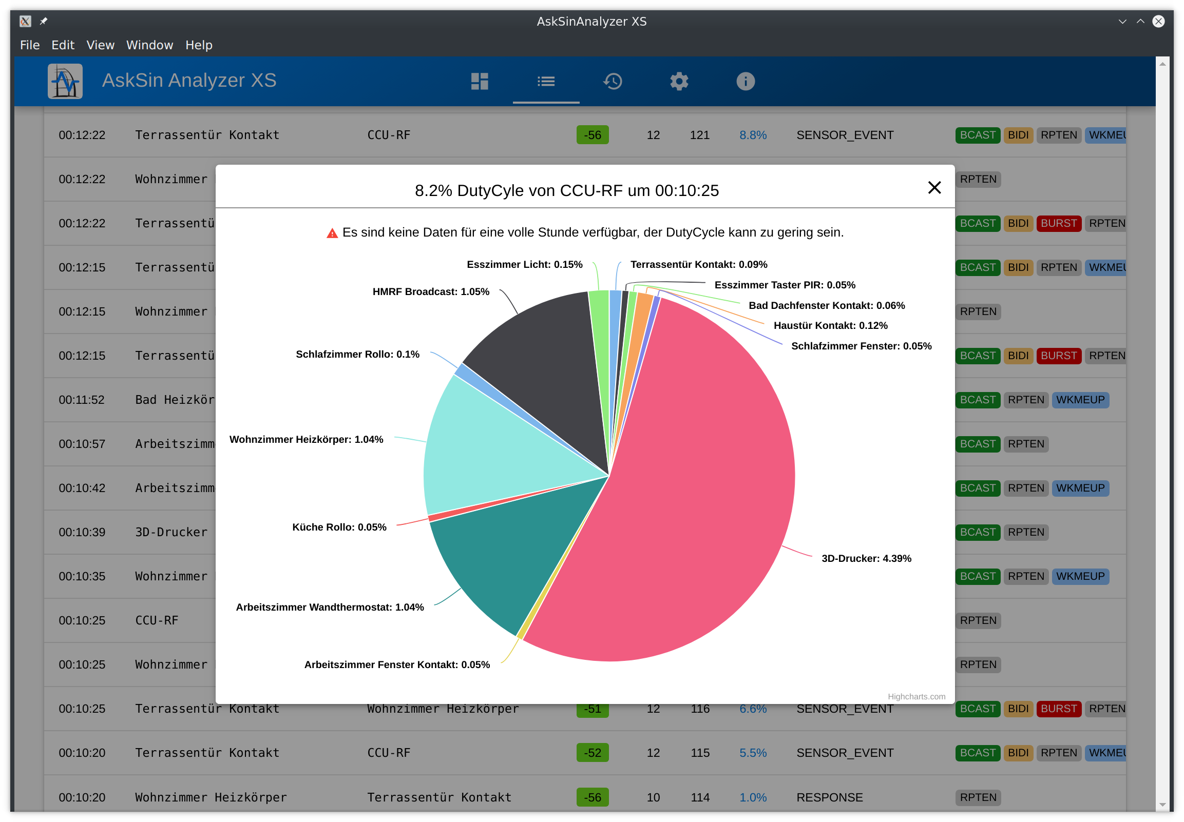Click the info circle icon
The width and height of the screenshot is (1184, 822).
[745, 81]
